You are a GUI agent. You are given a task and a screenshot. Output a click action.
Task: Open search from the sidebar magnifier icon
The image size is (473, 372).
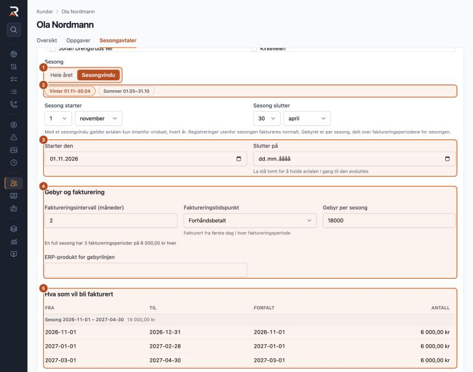14,30
